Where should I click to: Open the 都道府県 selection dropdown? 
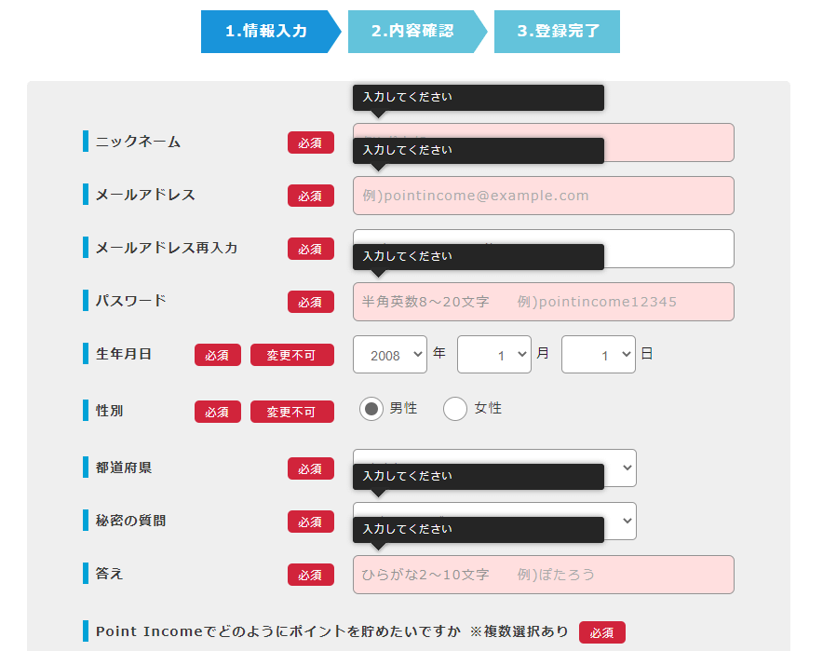626,468
